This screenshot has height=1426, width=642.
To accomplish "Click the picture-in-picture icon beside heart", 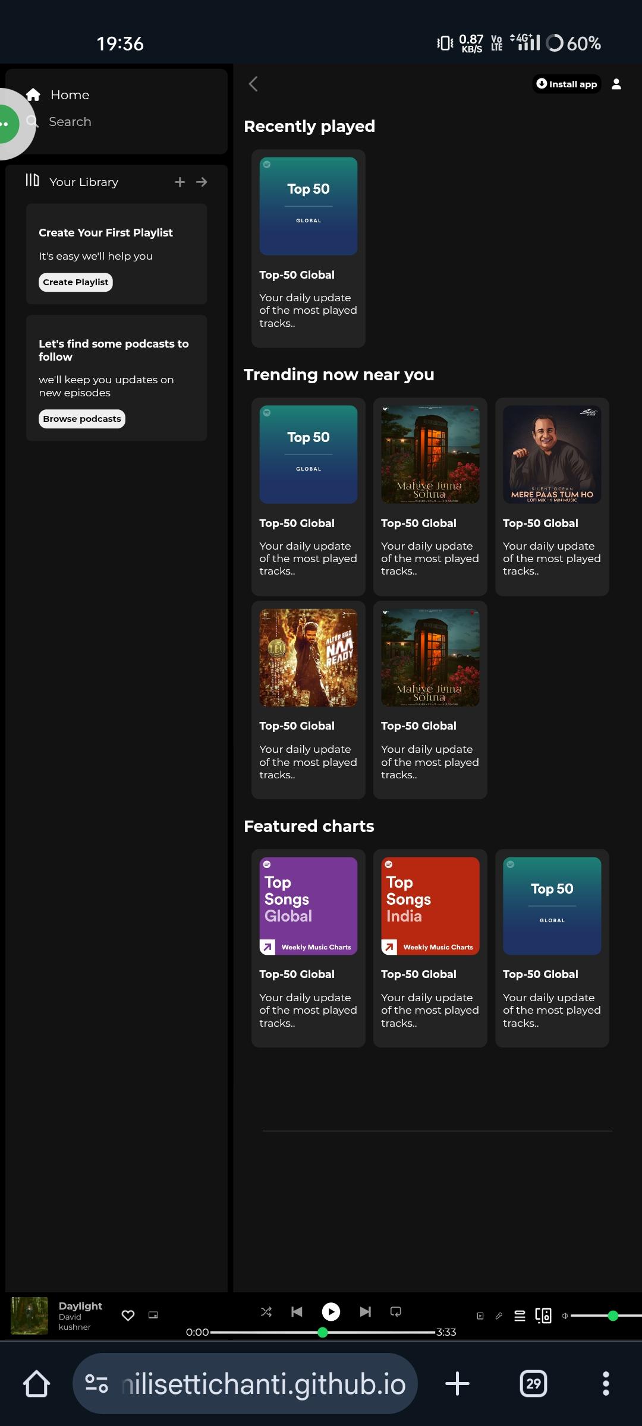I will 153,1315.
